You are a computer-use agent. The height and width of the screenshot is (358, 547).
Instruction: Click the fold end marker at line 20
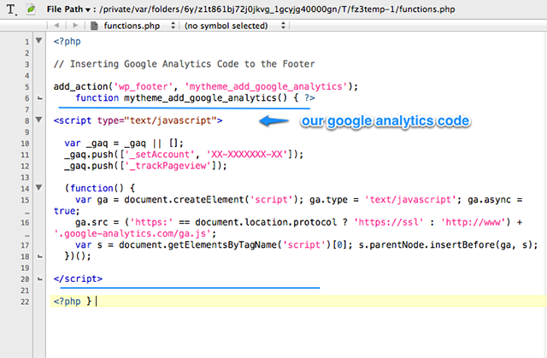pos(40,279)
